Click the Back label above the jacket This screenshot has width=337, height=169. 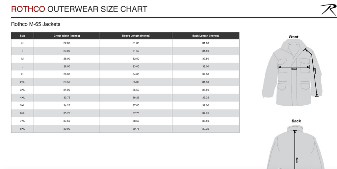(x=296, y=121)
